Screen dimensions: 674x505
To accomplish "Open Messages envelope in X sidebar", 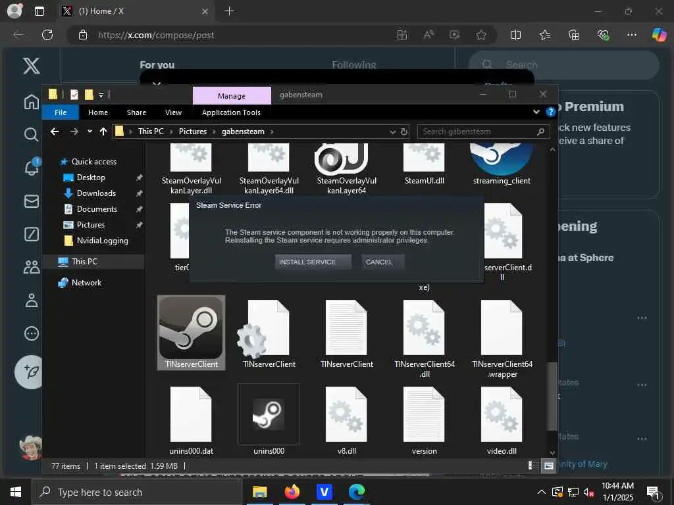I will click(x=32, y=201).
